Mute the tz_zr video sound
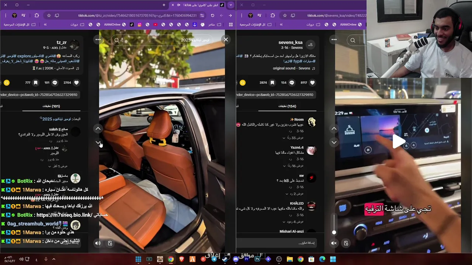Viewport: 472px width, 265px height. pyautogui.click(x=98, y=243)
